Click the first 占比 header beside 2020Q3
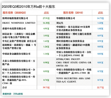Image resolution: width=111 pixels, height=98 pixels. [46, 13]
